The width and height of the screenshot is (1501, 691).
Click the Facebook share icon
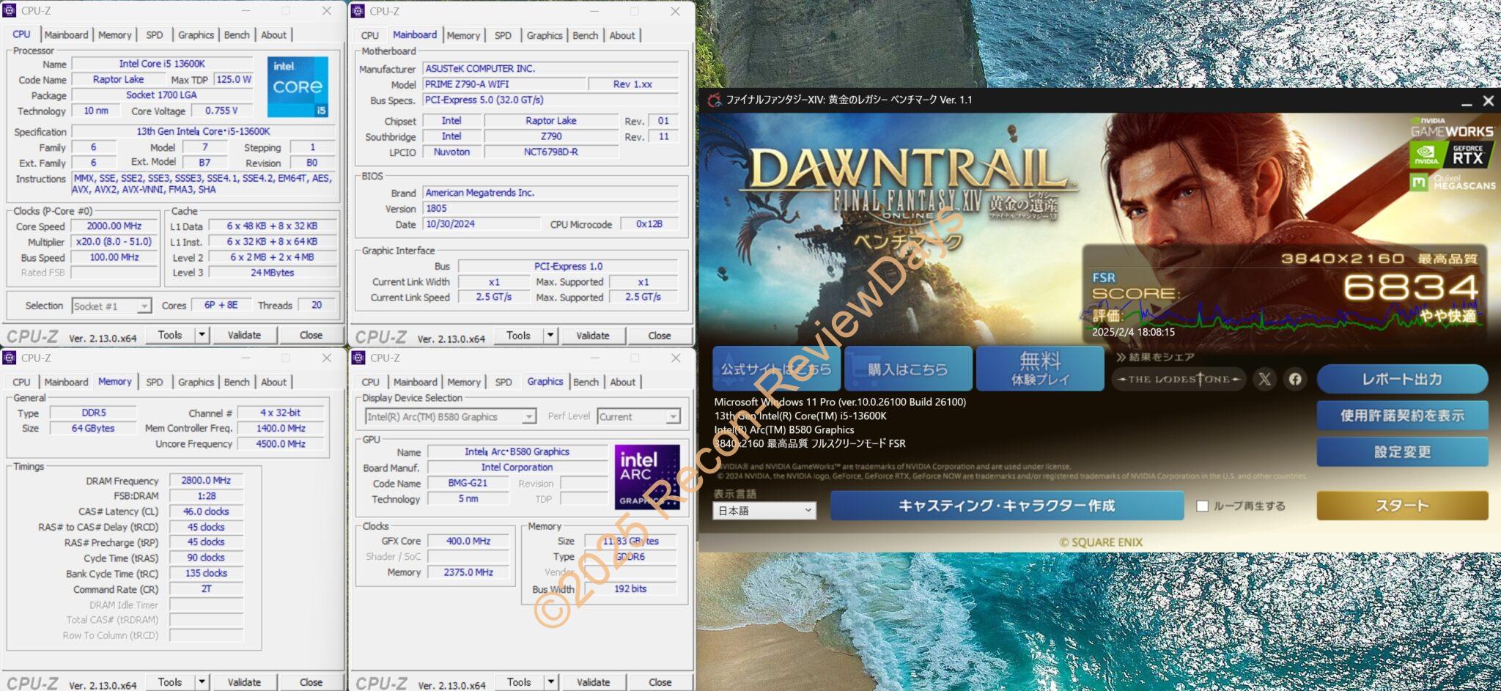1295,379
